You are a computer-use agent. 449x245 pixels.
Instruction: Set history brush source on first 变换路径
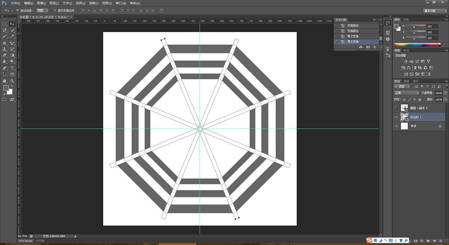[x=336, y=26]
